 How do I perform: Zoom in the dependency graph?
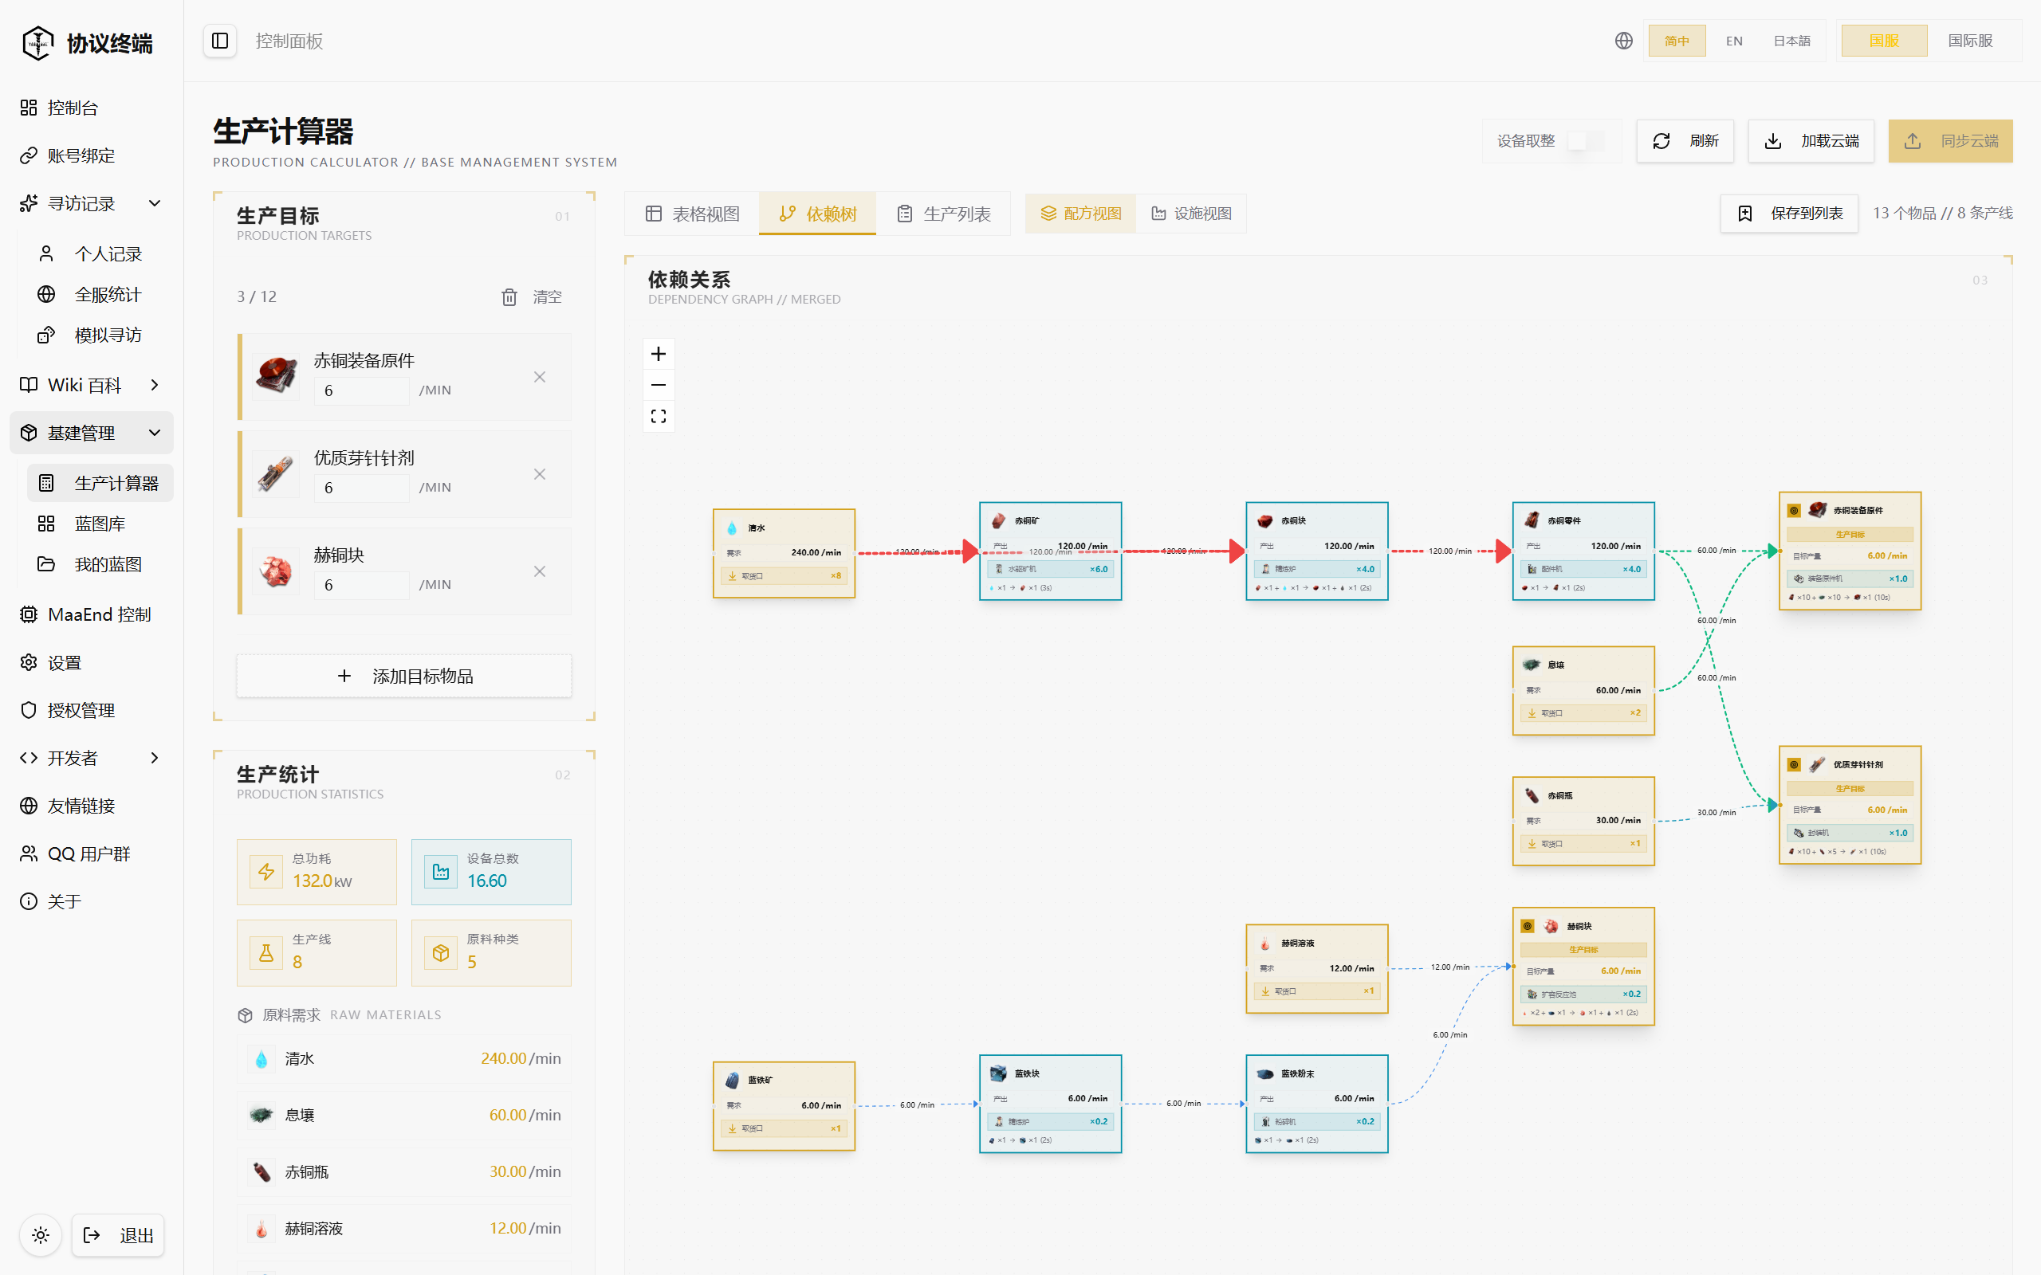pos(659,354)
